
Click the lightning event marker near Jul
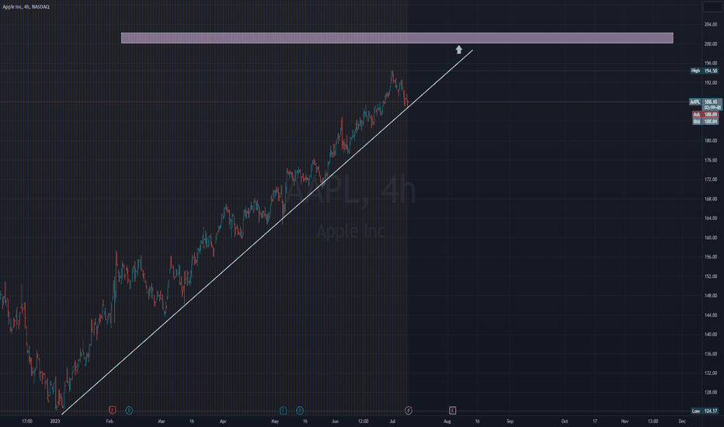[408, 410]
